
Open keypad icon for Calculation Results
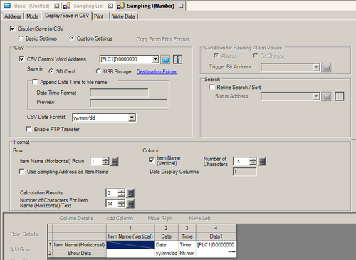pos(130,193)
